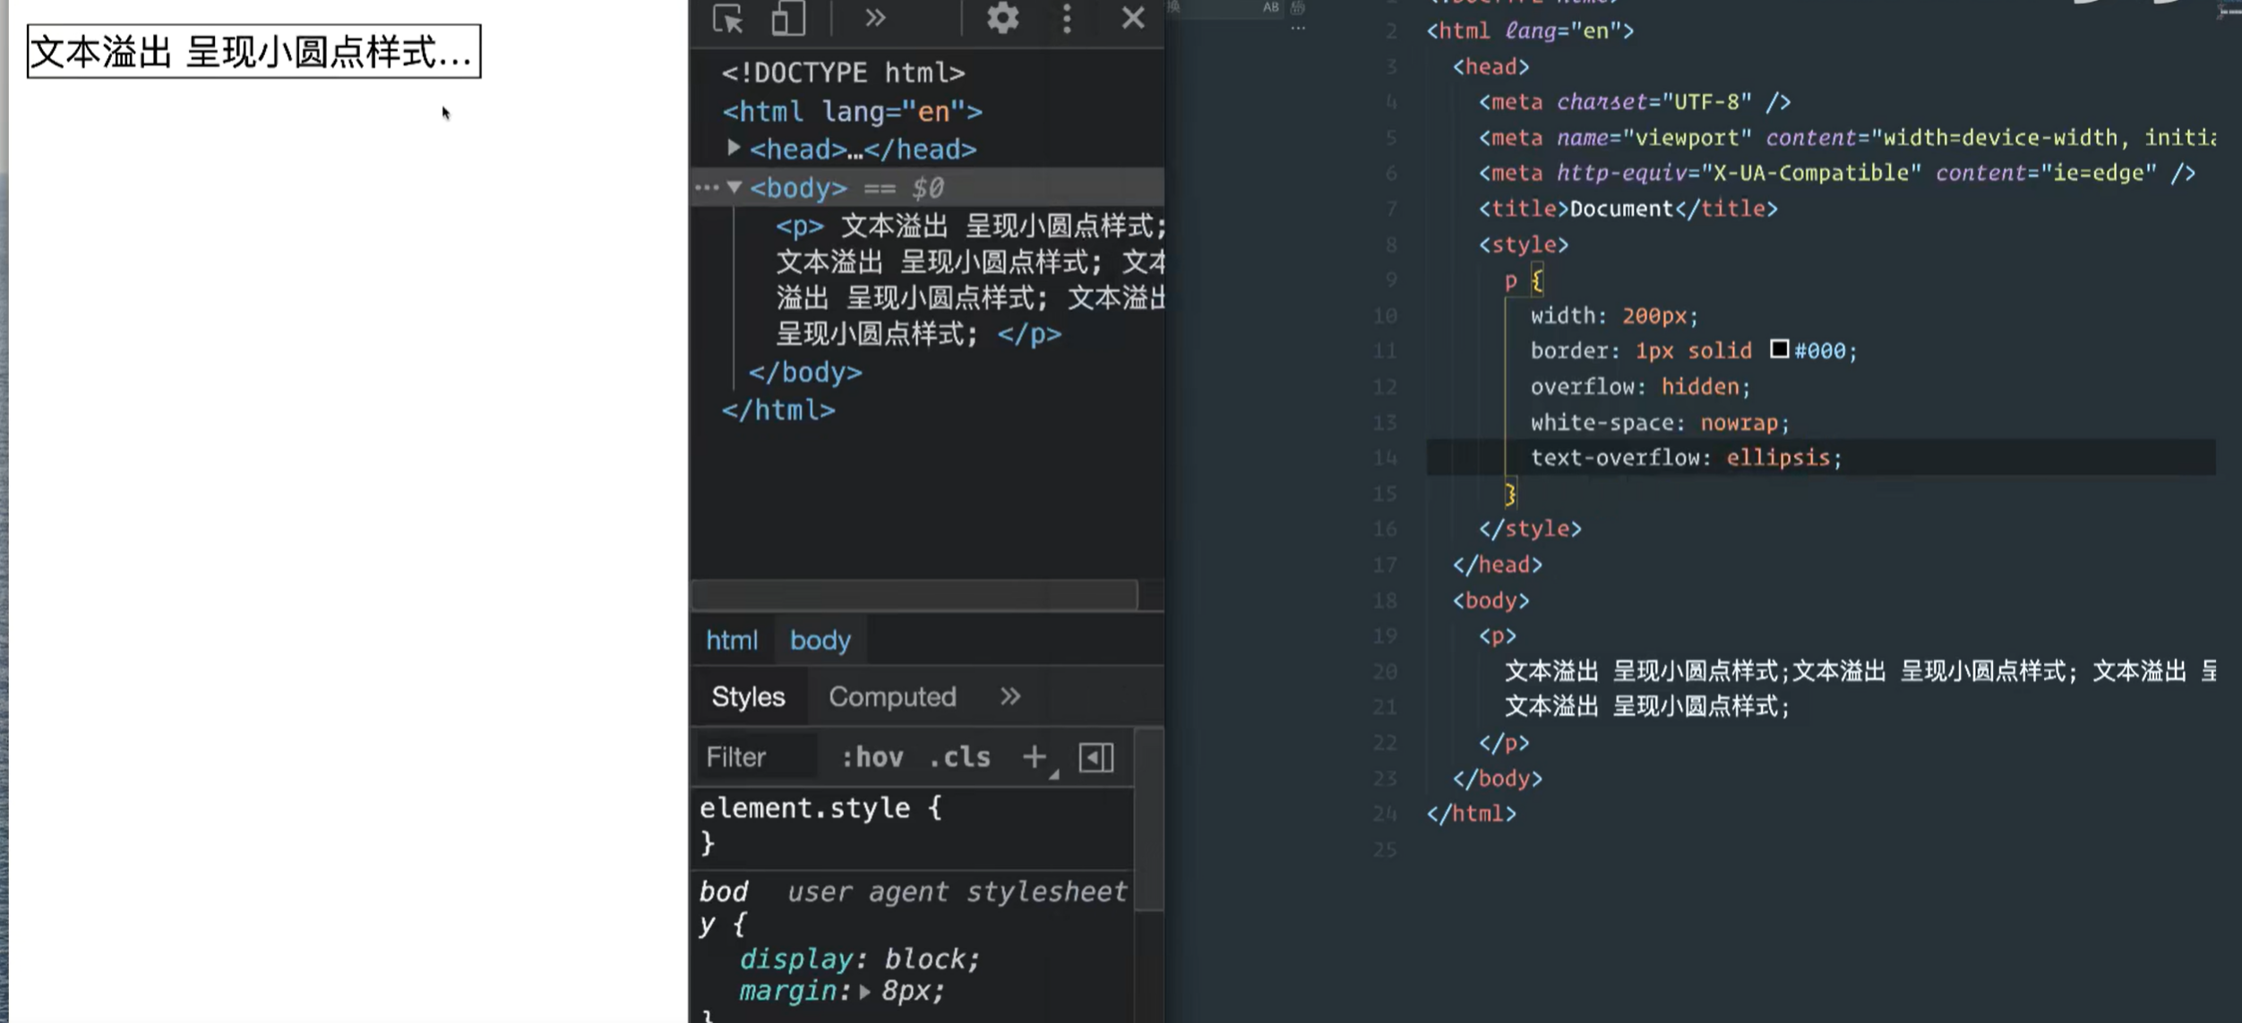Select the html breadcrumb
Screen dimensions: 2242x1023
731,640
